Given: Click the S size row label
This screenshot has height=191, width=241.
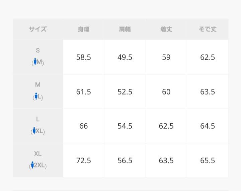Looking at the screenshot, I should (38, 51).
